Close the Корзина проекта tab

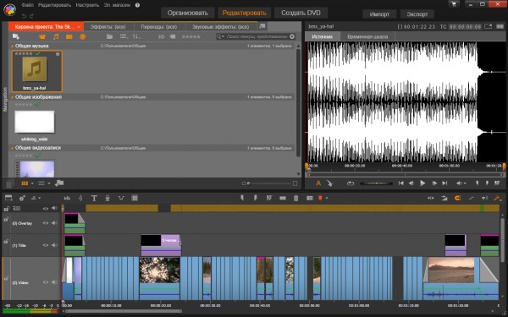click(79, 27)
